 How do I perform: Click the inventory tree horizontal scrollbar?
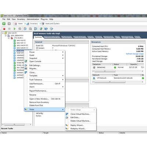(17, 125)
